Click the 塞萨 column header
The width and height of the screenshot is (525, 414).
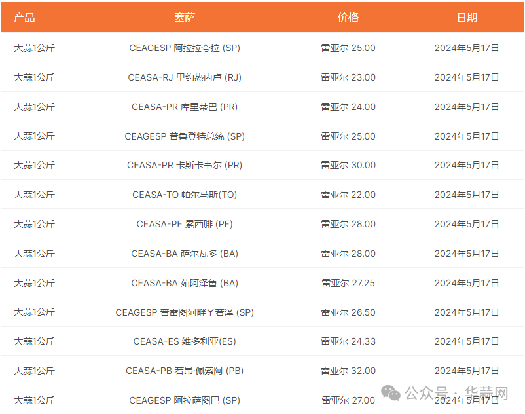point(185,18)
